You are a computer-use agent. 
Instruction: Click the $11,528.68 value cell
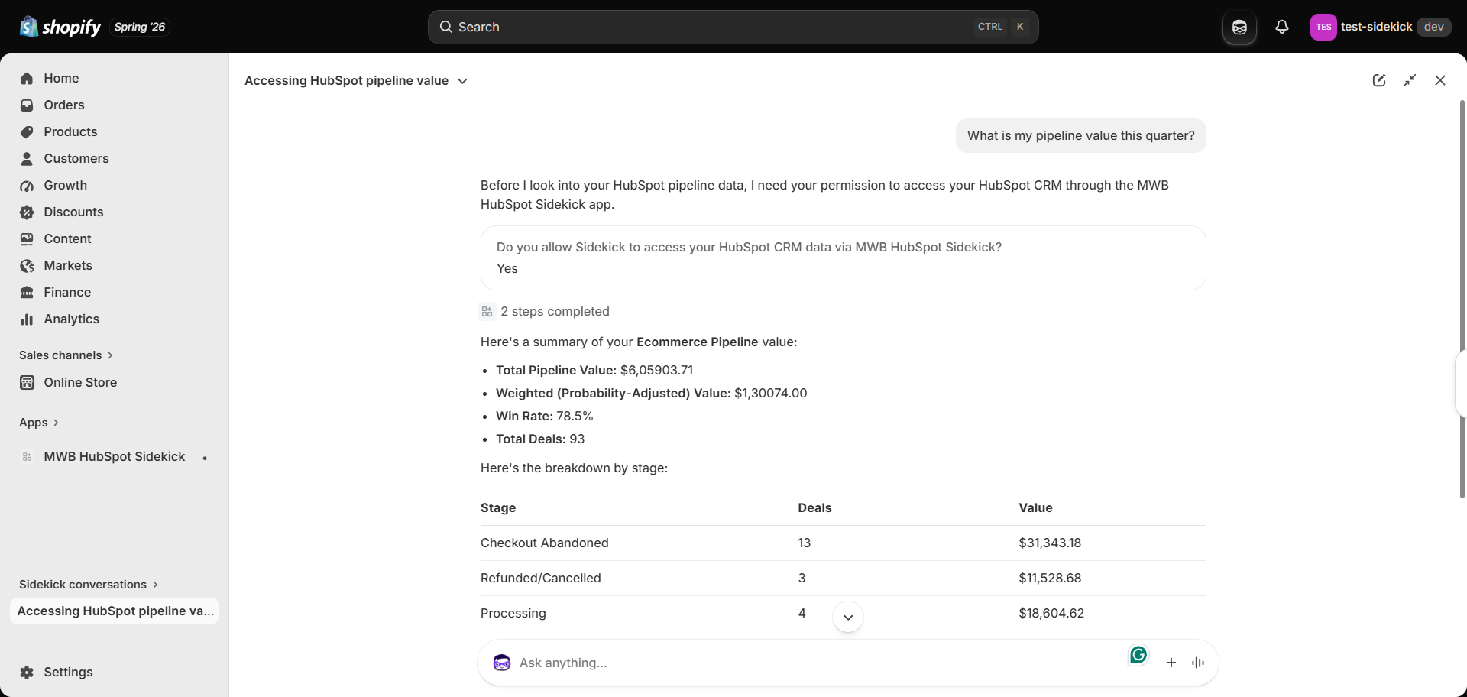click(1050, 578)
